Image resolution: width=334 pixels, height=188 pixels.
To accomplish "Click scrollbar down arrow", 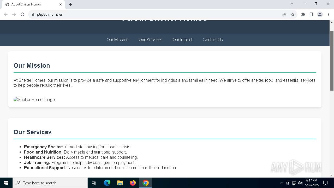I will pos(332,175).
